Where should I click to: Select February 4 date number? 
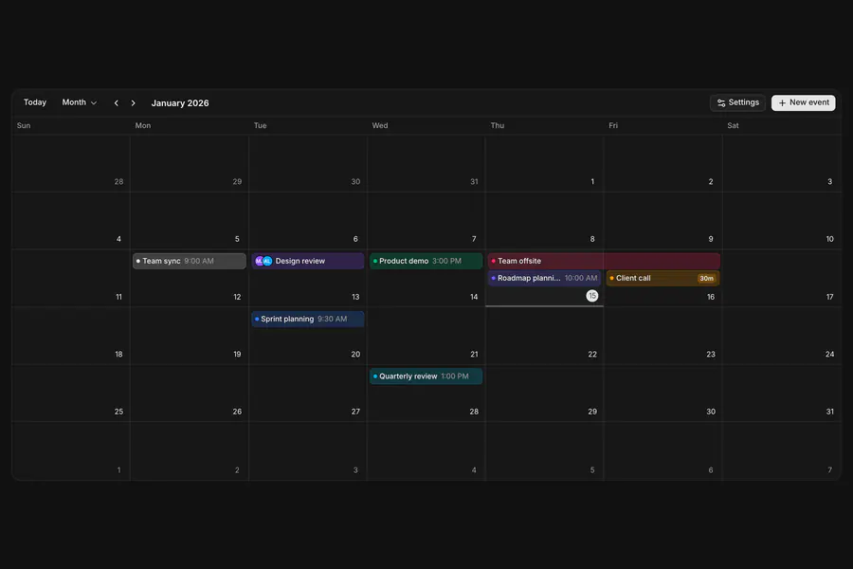[474, 470]
